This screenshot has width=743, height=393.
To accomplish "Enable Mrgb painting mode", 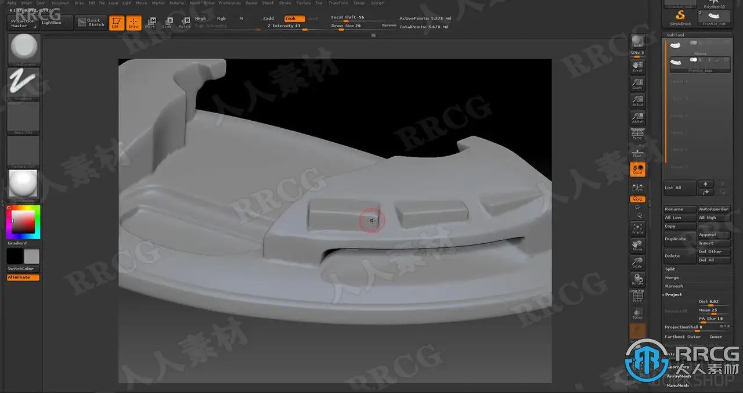I will click(x=201, y=19).
